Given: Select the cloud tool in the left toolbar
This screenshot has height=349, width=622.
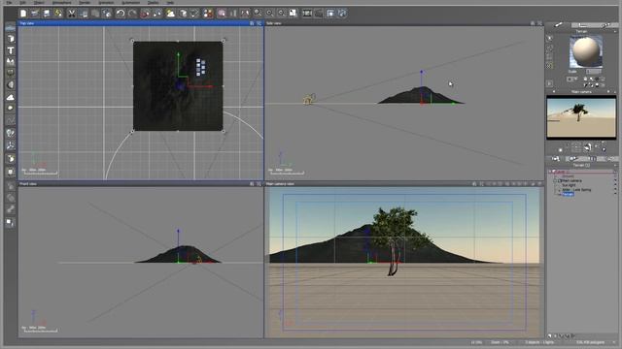Looking at the screenshot, I should point(11,97).
